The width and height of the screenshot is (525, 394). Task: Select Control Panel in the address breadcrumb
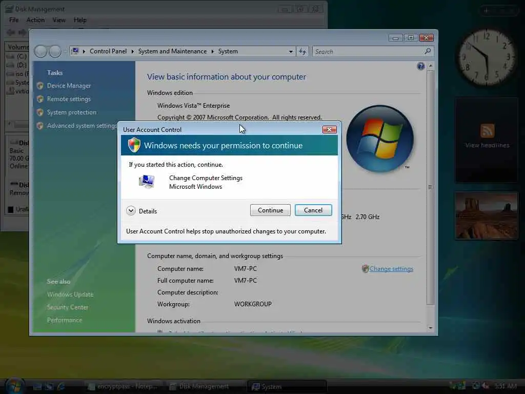click(108, 51)
